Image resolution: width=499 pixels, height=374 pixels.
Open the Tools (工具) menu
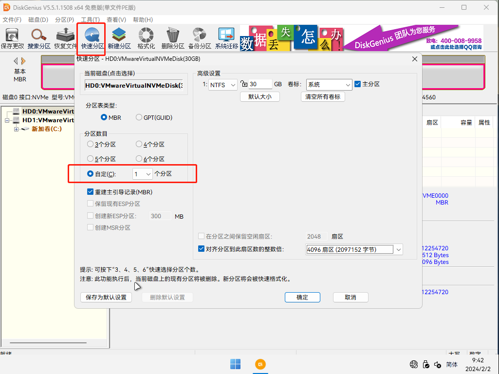(91, 20)
